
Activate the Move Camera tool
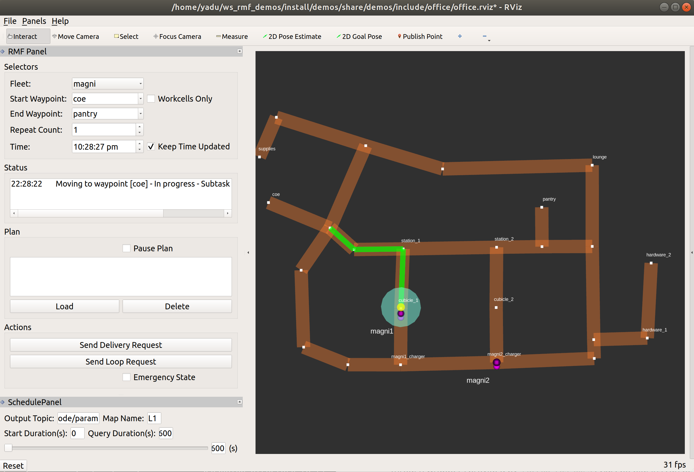click(x=76, y=36)
